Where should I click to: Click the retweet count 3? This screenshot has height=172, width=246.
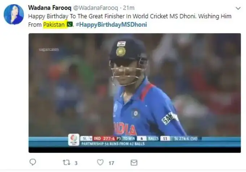pyautogui.click(x=76, y=163)
